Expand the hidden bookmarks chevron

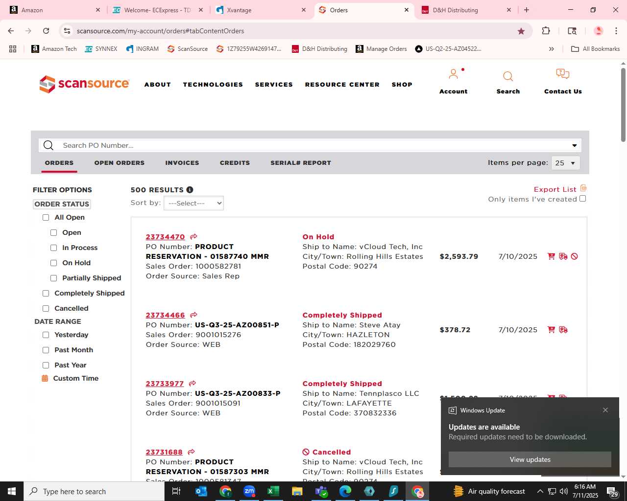(x=552, y=49)
